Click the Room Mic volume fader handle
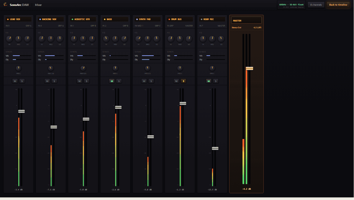The width and height of the screenshot is (354, 200). (215, 148)
